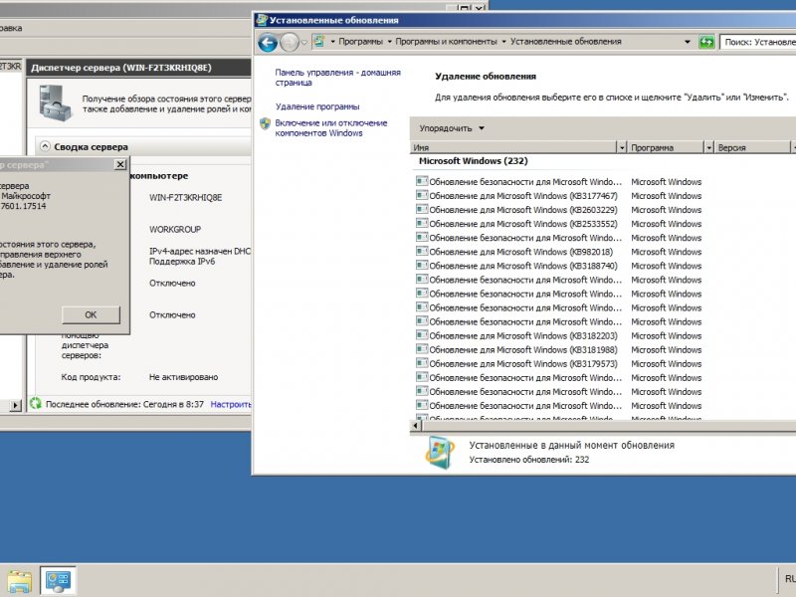Click the icon of update KB2533552
Image resolution: width=796 pixels, height=597 pixels.
click(x=421, y=223)
